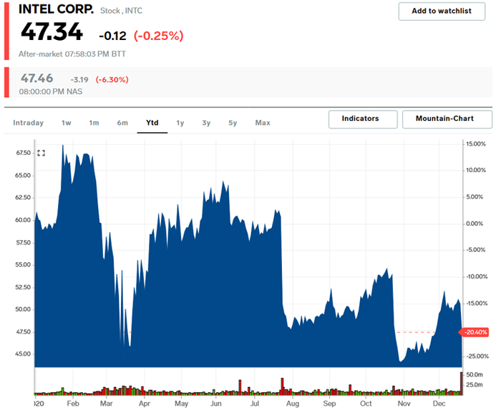Switch chart to 1y range
The width and height of the screenshot is (501, 415).
(x=180, y=123)
